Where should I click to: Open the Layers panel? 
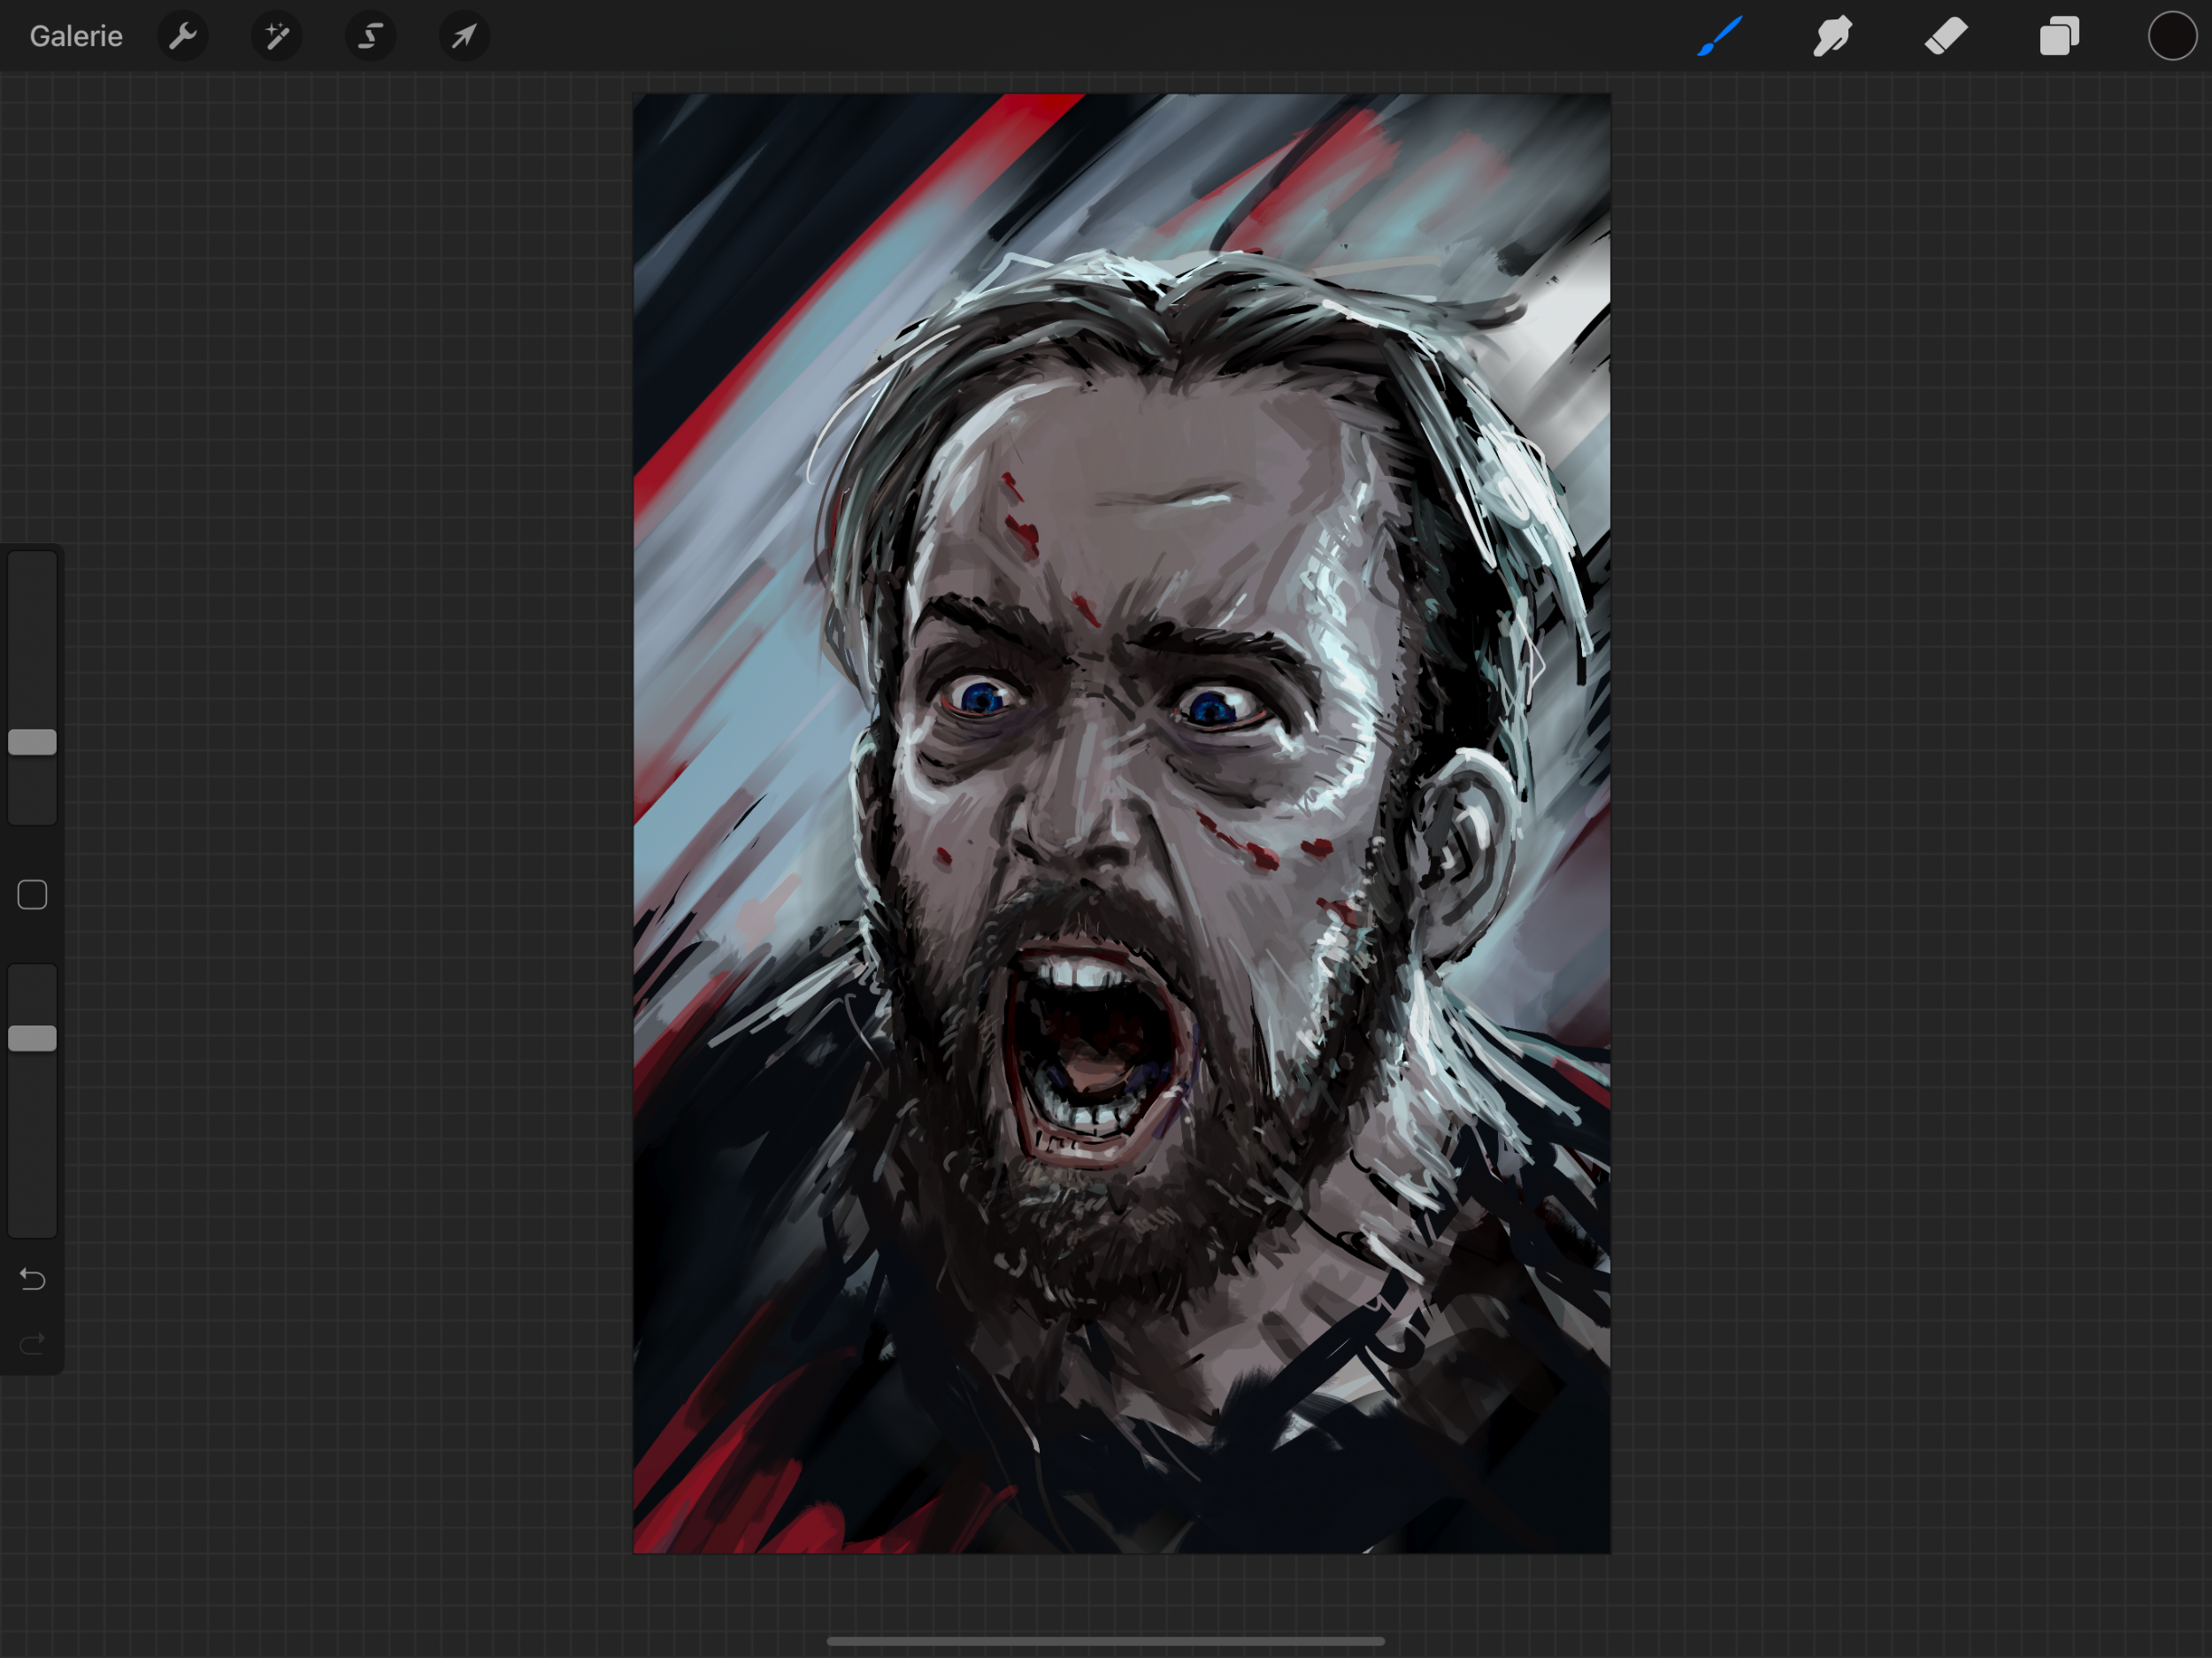tap(2059, 37)
